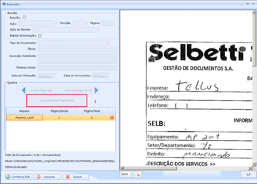Click the preview horizontal scroll left arrow
257x184 pixels.
(x=122, y=168)
